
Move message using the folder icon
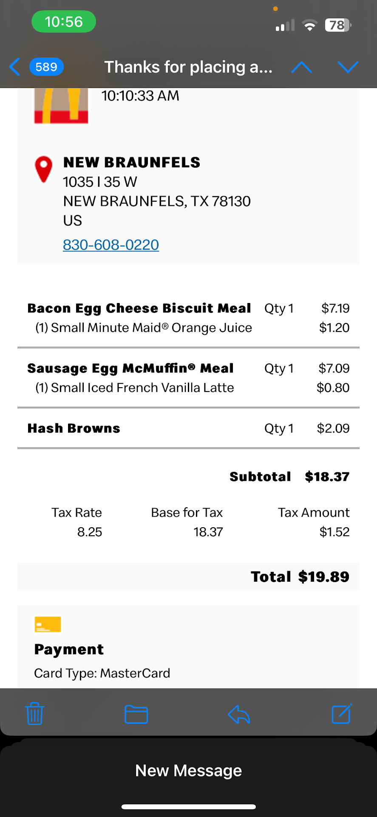tap(136, 714)
